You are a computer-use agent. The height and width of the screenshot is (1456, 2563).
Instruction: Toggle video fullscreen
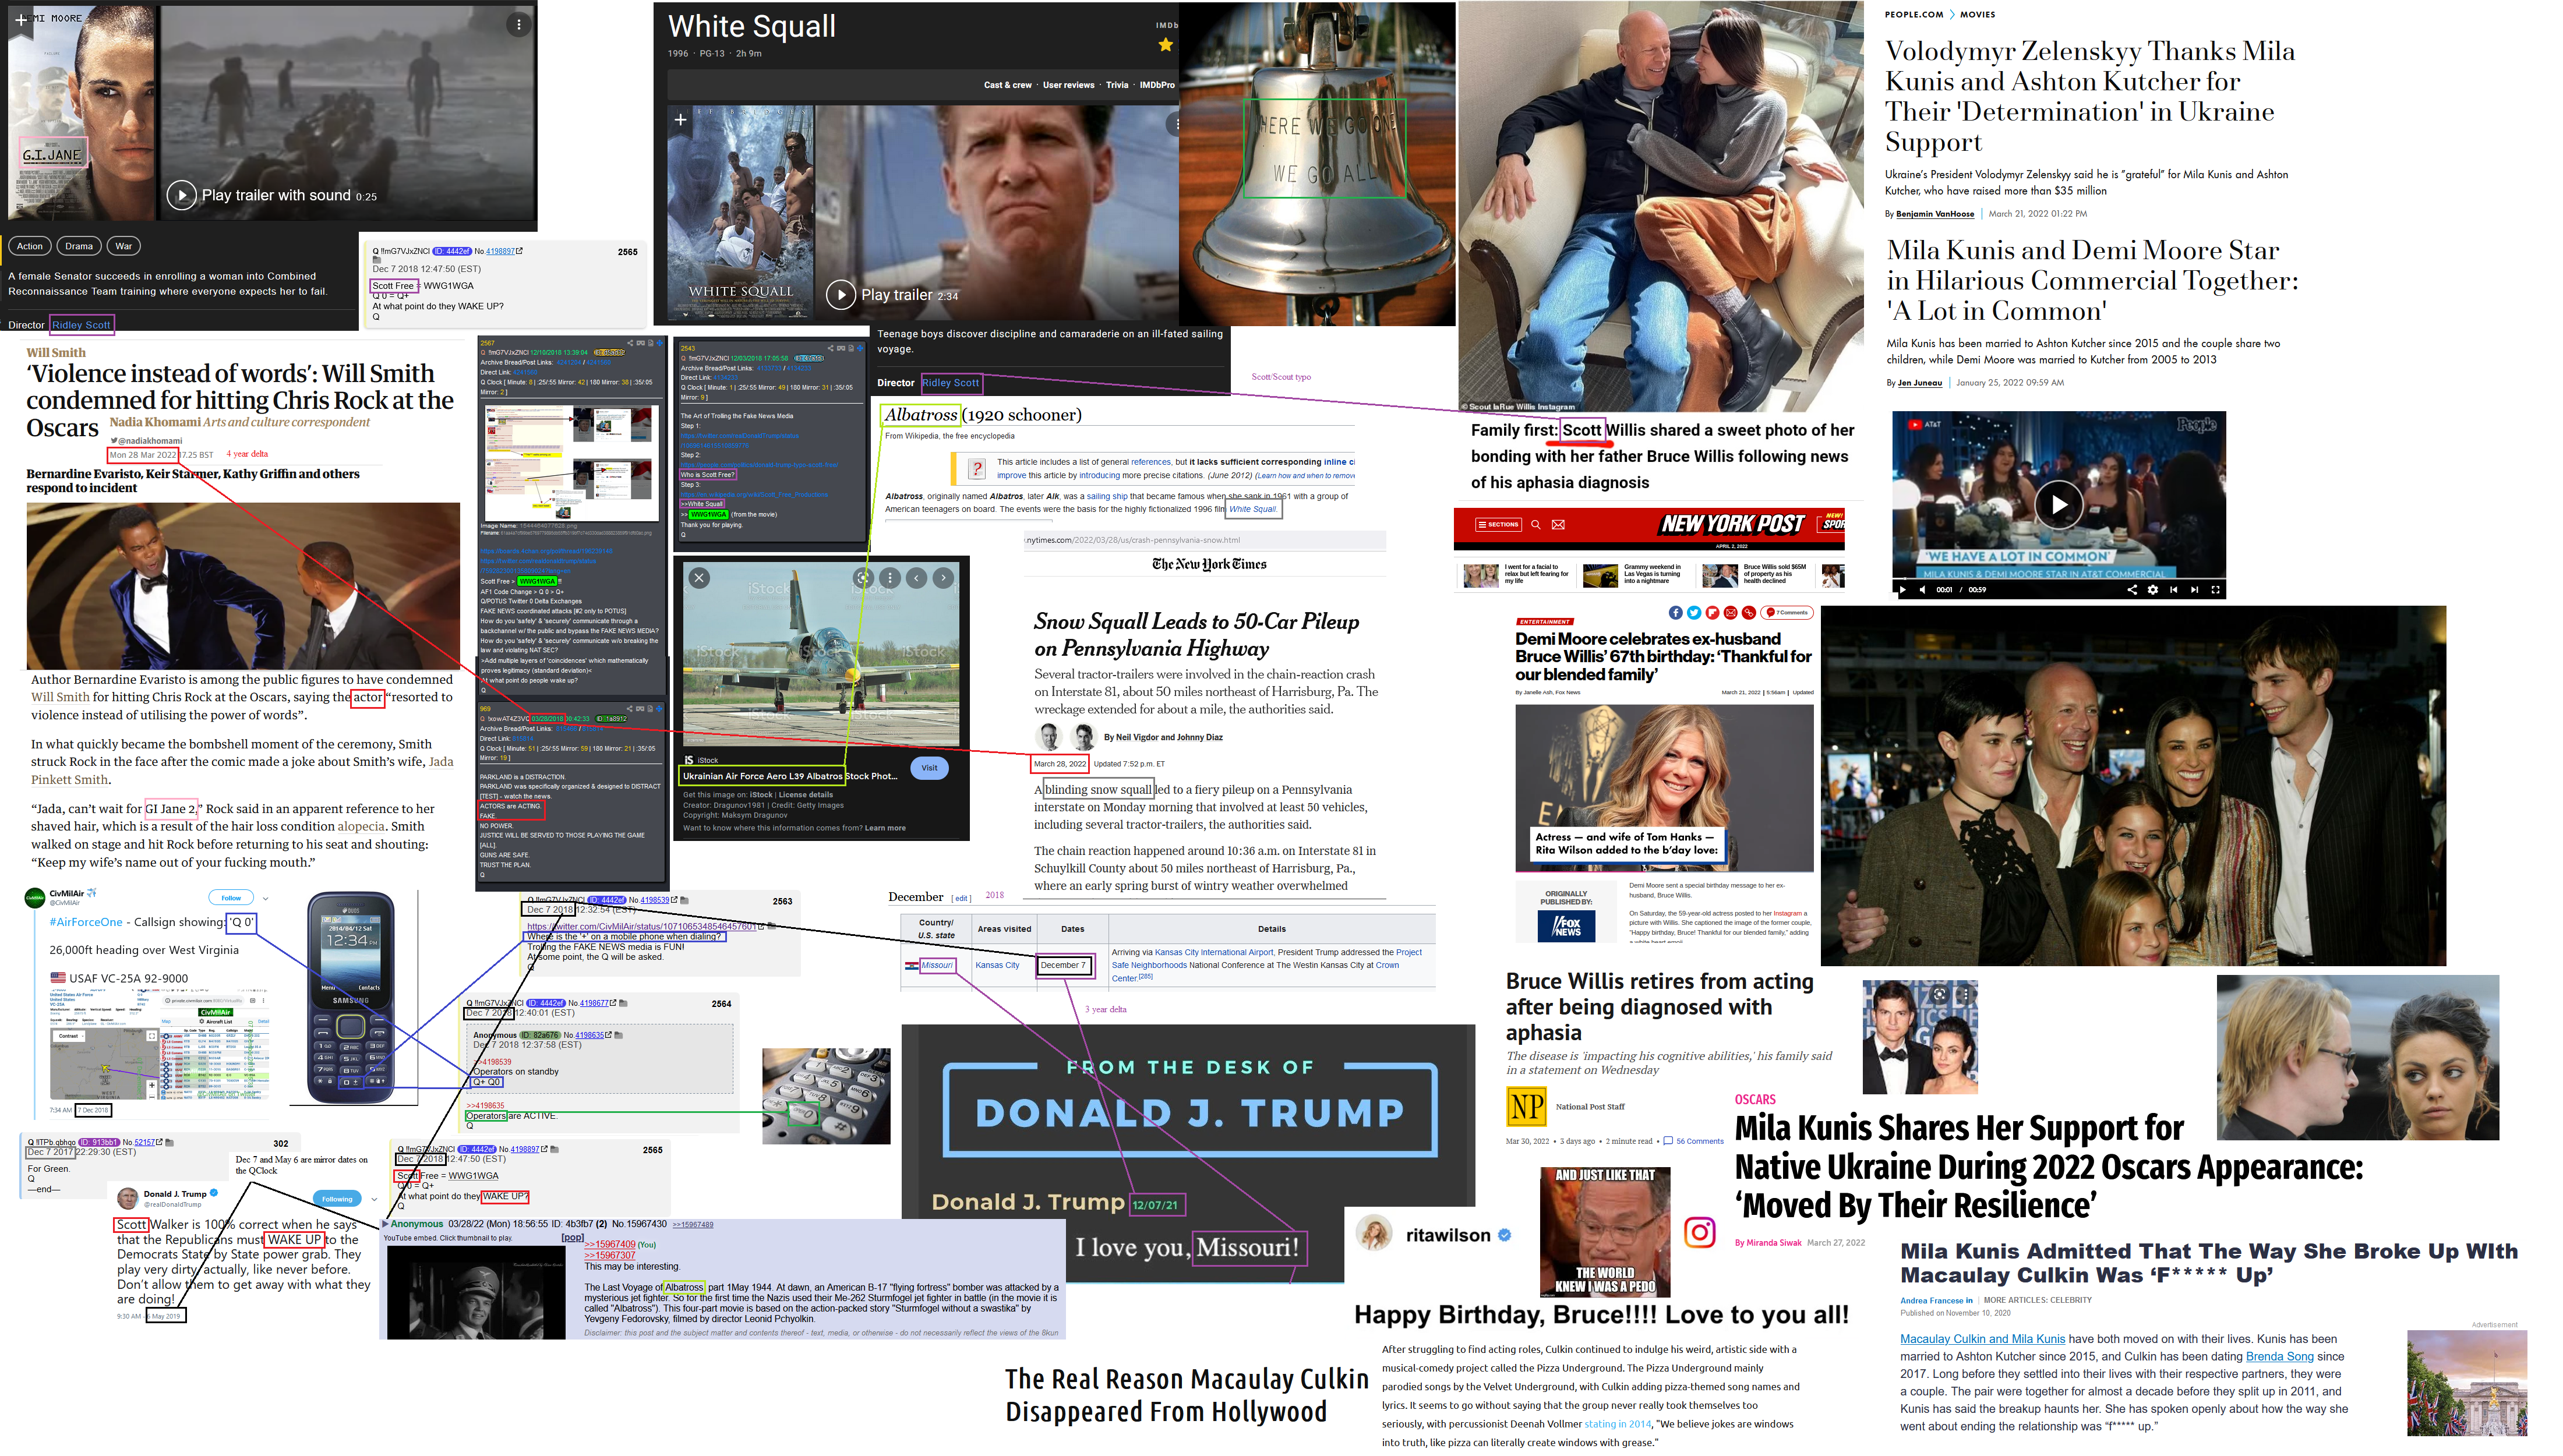point(2216,590)
